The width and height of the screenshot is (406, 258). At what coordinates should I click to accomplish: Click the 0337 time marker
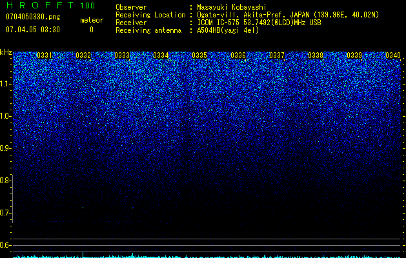pyautogui.click(x=277, y=55)
